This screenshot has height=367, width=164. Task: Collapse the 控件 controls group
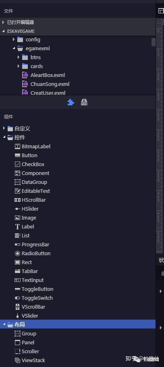click(x=4, y=137)
